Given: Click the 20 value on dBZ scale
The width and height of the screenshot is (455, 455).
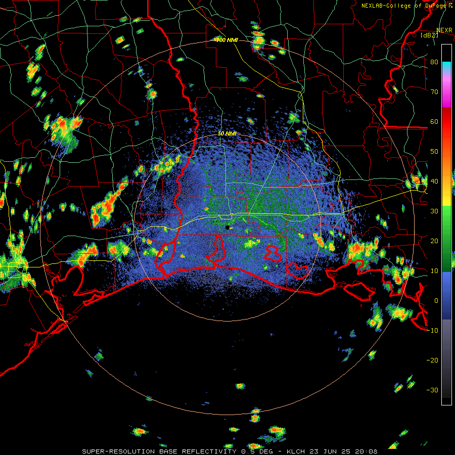Looking at the screenshot, I should click(434, 241).
